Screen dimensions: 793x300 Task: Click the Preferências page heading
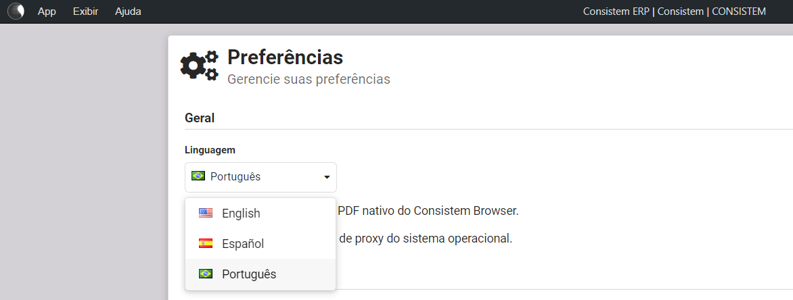pos(285,57)
